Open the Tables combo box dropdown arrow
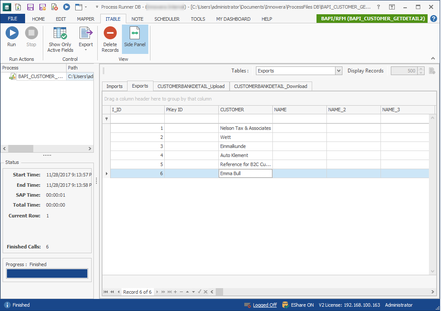The image size is (441, 311). tap(339, 71)
